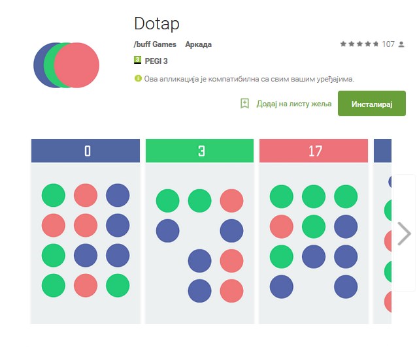Click the compatibility message text
The width and height of the screenshot is (417, 347).
(x=249, y=79)
